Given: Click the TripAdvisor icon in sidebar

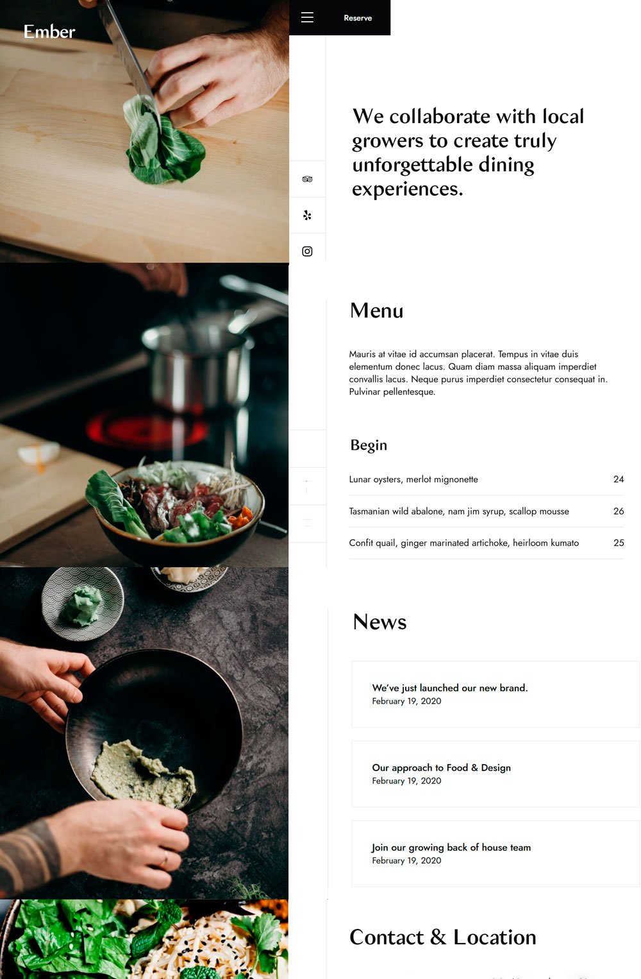Looking at the screenshot, I should 307,179.
